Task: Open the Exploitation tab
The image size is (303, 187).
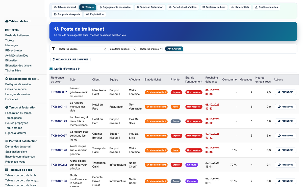Action: coord(95,14)
